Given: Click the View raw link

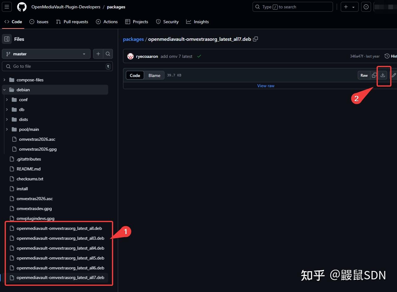Looking at the screenshot, I should [x=266, y=86].
